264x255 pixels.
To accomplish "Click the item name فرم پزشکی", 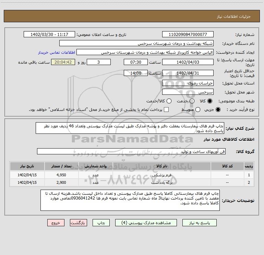I will click(161, 175).
